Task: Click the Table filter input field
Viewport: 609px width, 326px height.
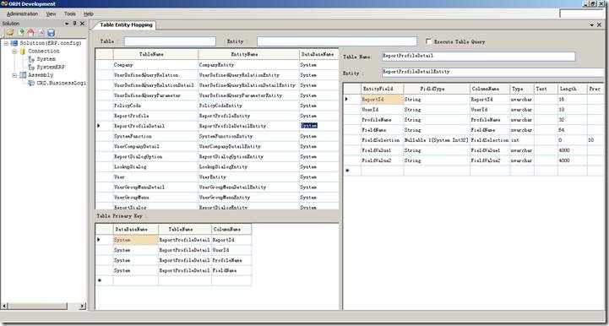Action: (170, 41)
